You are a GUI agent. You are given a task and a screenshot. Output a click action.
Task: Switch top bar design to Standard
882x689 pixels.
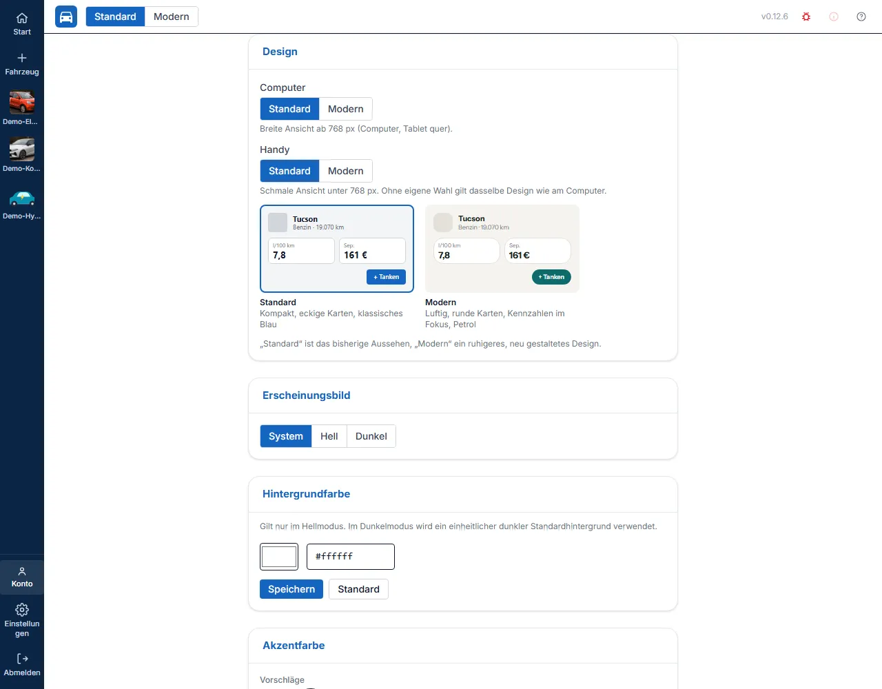[115, 17]
